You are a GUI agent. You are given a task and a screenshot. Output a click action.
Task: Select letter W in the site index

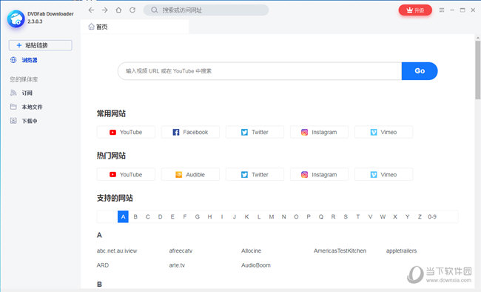[383, 216]
